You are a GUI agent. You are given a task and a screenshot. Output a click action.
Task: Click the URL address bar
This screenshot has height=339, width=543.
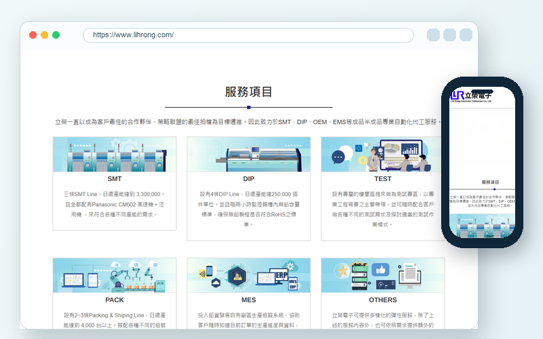pyautogui.click(x=248, y=35)
